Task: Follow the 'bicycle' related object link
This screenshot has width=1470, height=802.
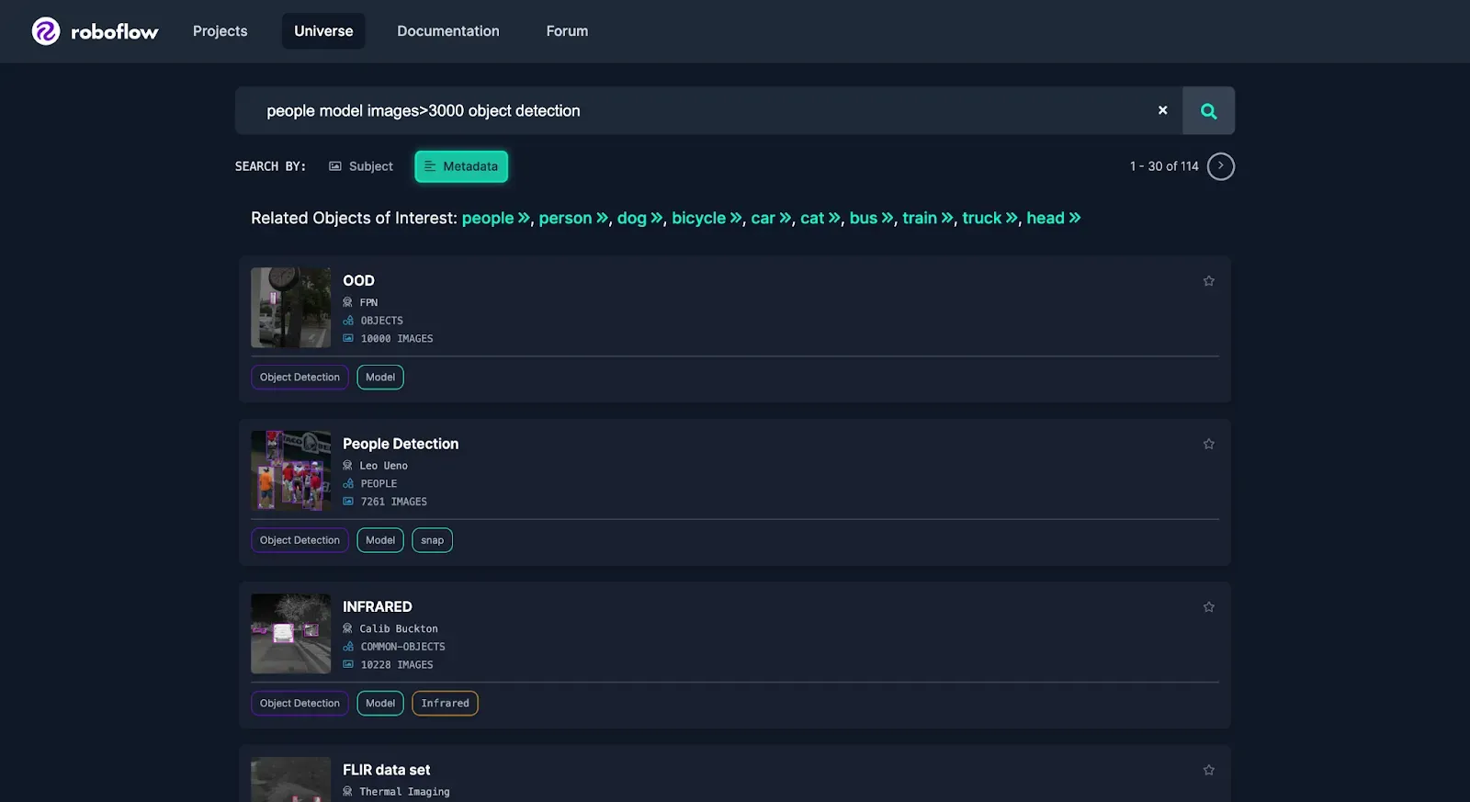Action: 707,218
